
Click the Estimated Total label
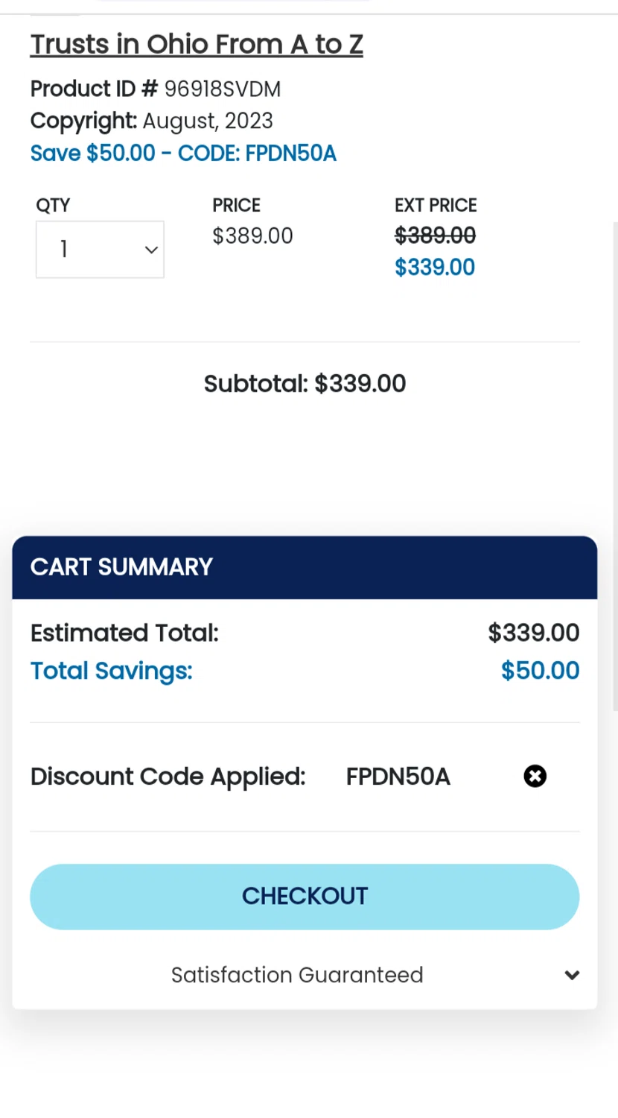[124, 633]
